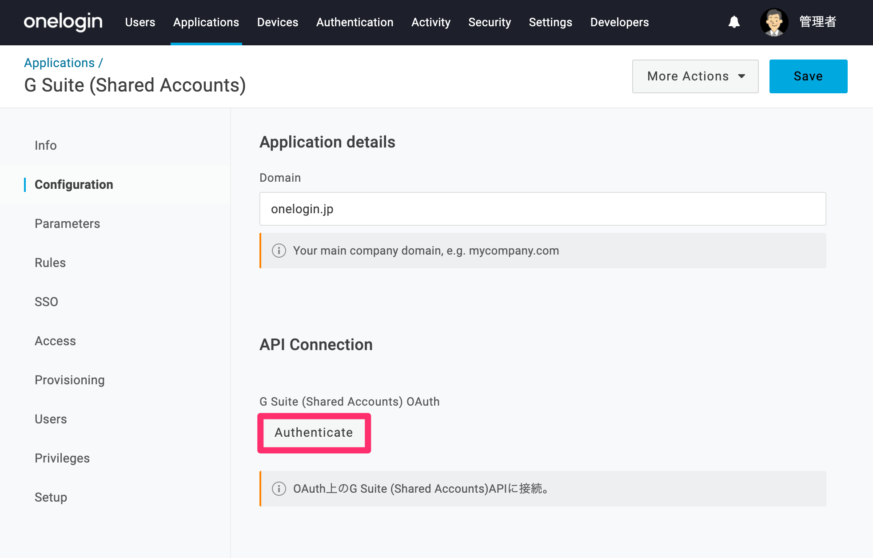
Task: Click the admin profile avatar
Action: point(774,22)
